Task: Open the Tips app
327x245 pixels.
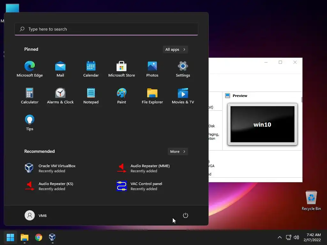Action: point(30,123)
